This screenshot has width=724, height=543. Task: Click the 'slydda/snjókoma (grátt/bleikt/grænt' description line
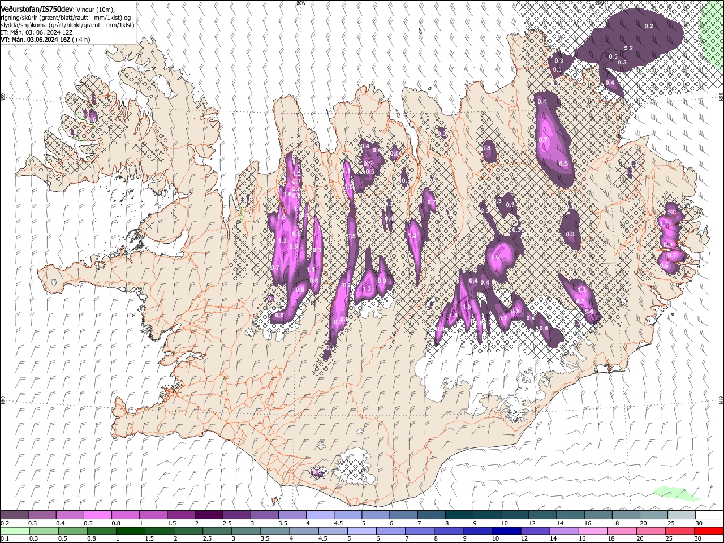click(x=67, y=25)
